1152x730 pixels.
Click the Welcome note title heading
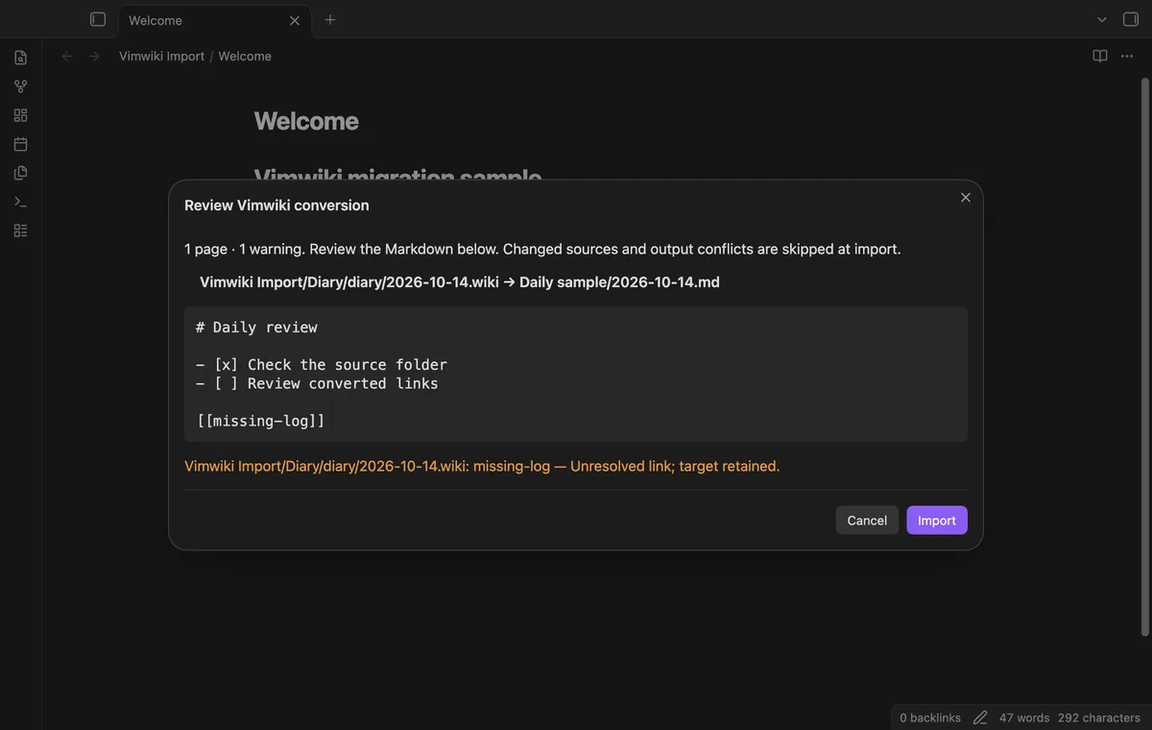pyautogui.click(x=306, y=121)
